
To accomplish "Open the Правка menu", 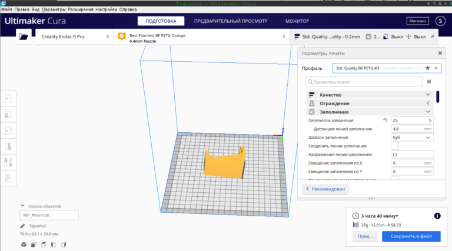I will point(22,9).
